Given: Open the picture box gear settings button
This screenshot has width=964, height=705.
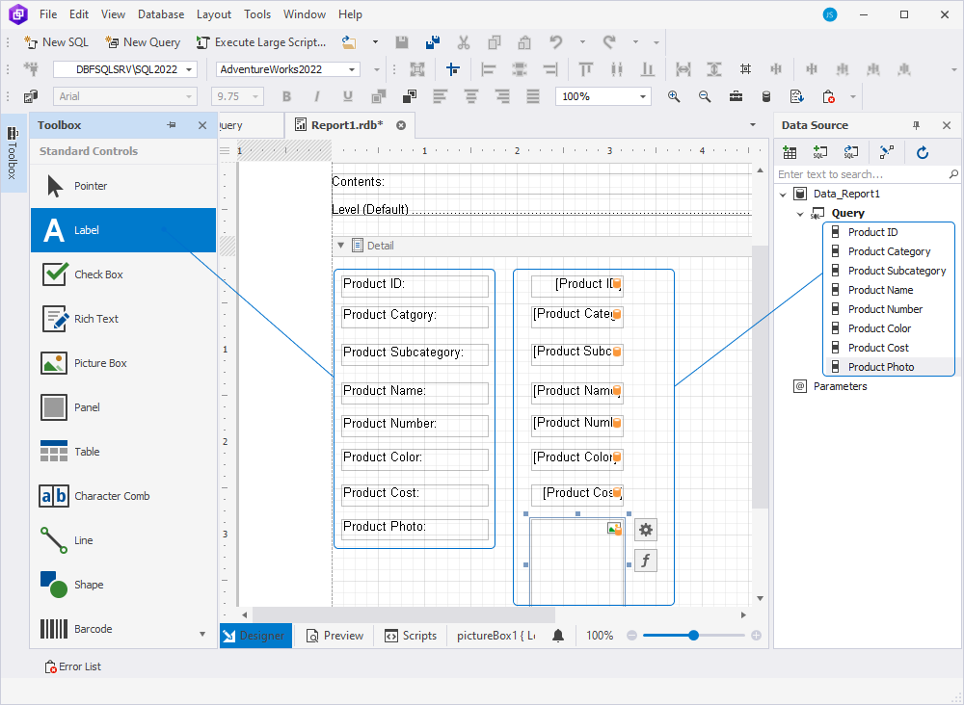Looking at the screenshot, I should coord(646,530).
